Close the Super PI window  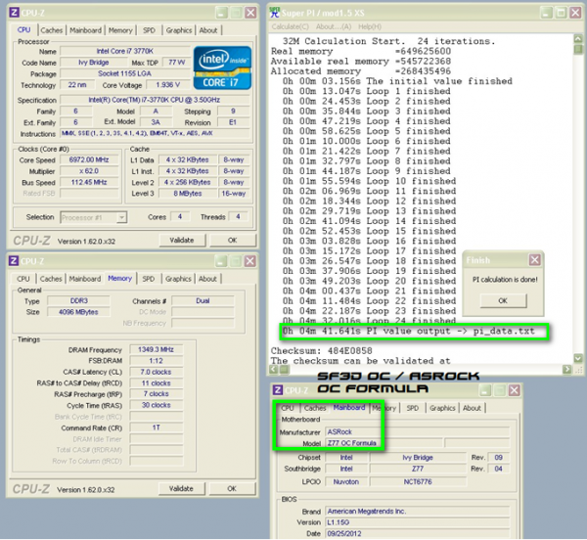pyautogui.click(x=575, y=13)
